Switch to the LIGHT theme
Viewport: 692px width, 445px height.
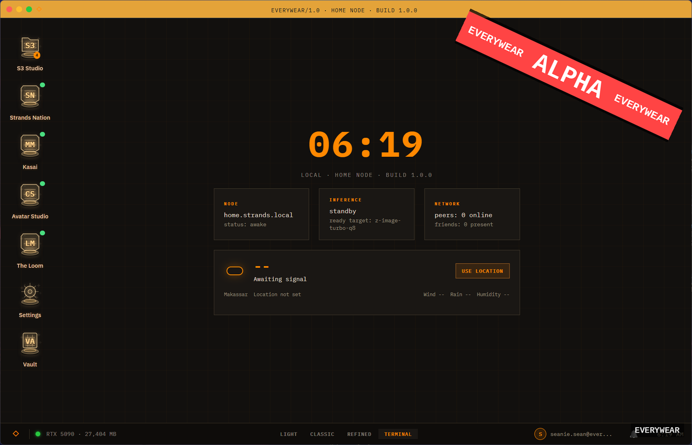pos(289,434)
